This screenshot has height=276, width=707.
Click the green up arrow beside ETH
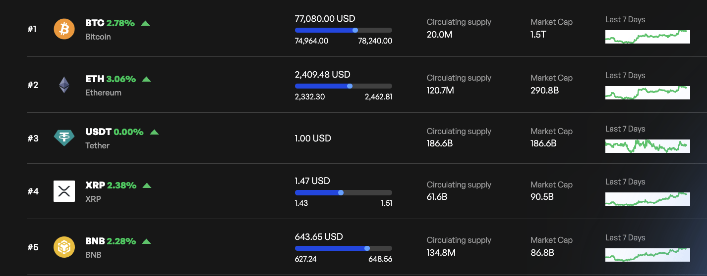[146, 79]
